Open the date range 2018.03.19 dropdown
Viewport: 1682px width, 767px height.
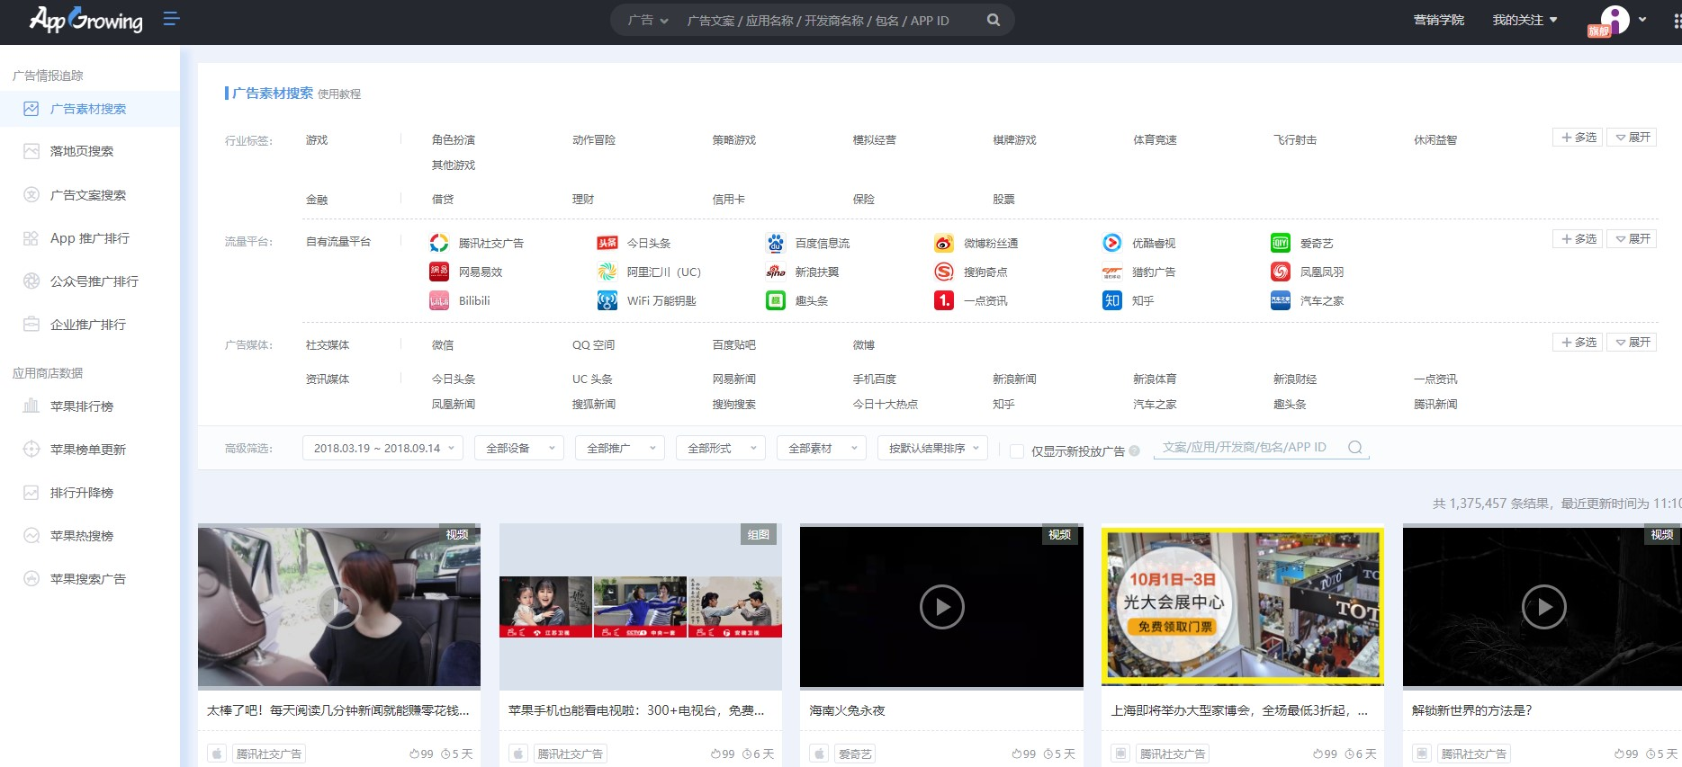pos(383,448)
